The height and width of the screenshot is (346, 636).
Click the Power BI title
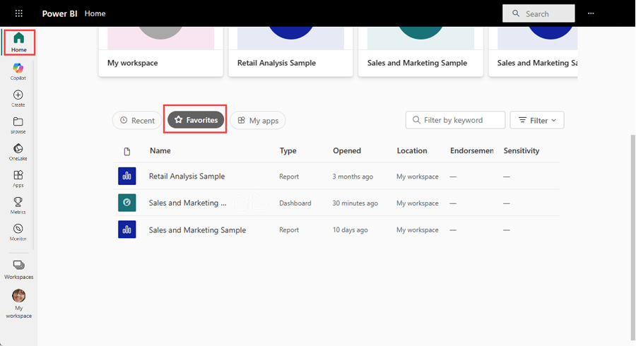click(59, 13)
